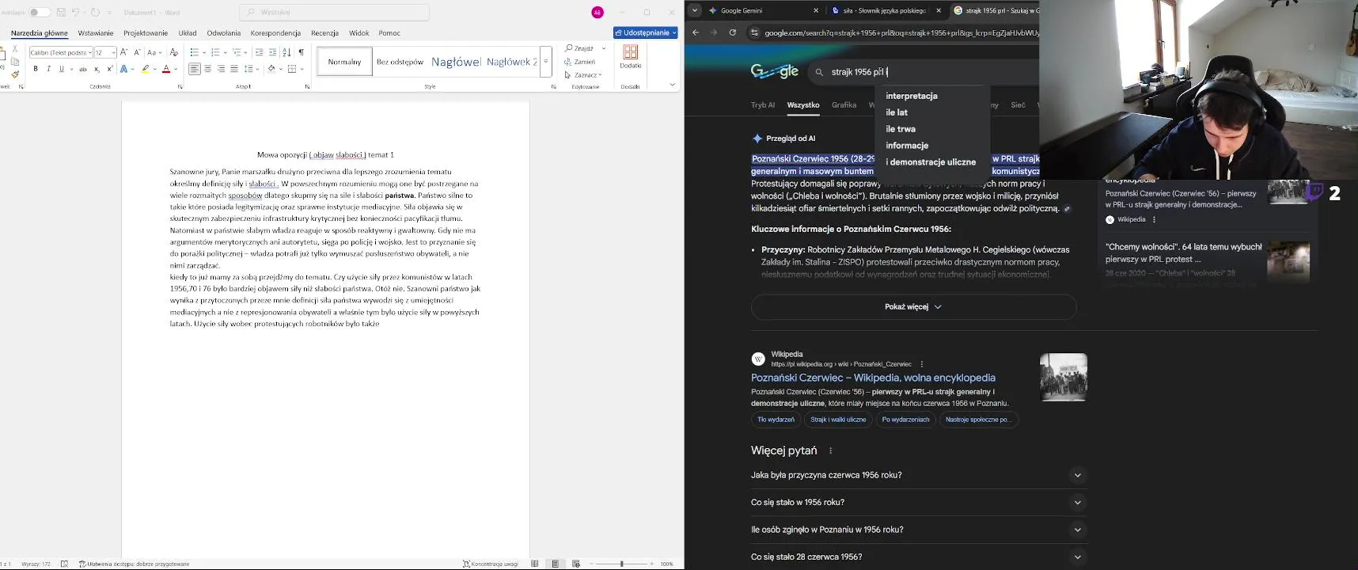Screen dimensions: 1358x570
Task: Open the Change Case Aa dropdown
Action: [x=154, y=52]
